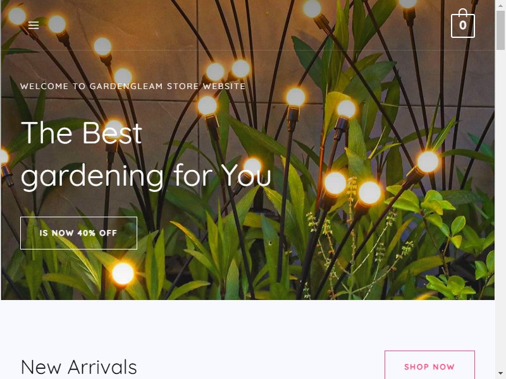Viewport: 506px width, 379px height.
Task: Click the vertical scrollbar thumb
Action: tap(500, 29)
